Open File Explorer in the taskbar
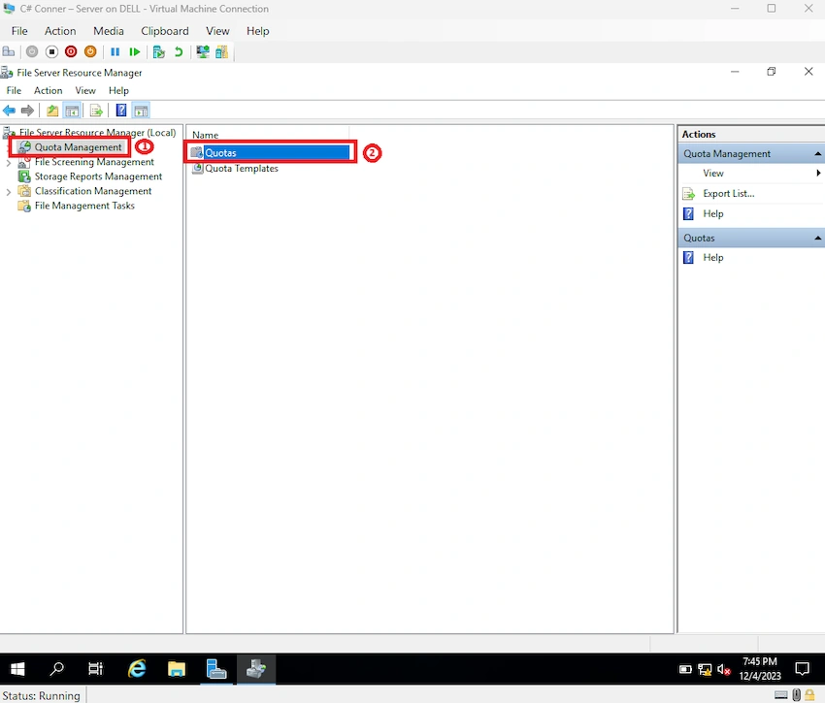This screenshot has height=703, width=825. point(177,669)
